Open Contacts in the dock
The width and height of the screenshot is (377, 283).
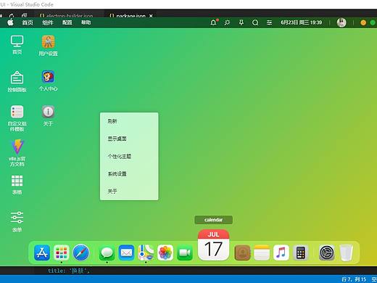242,253
